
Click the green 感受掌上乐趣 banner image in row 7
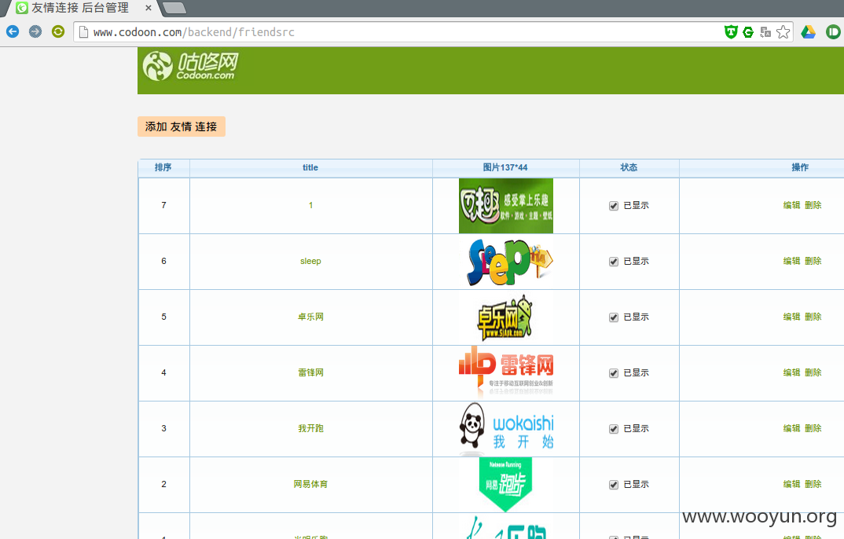point(506,206)
